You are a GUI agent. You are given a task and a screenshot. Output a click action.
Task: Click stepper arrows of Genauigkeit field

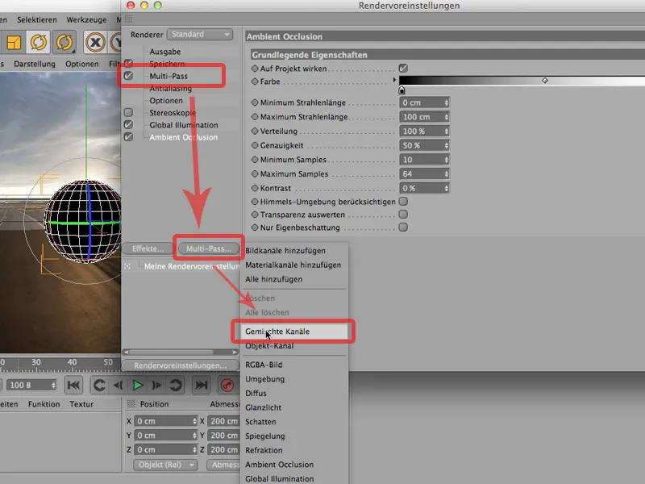click(447, 146)
